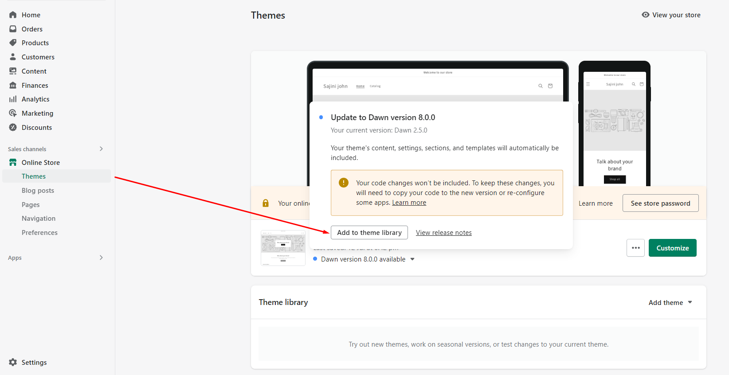Image resolution: width=729 pixels, height=375 pixels.
Task: Click the Theme library heading
Action: (283, 302)
